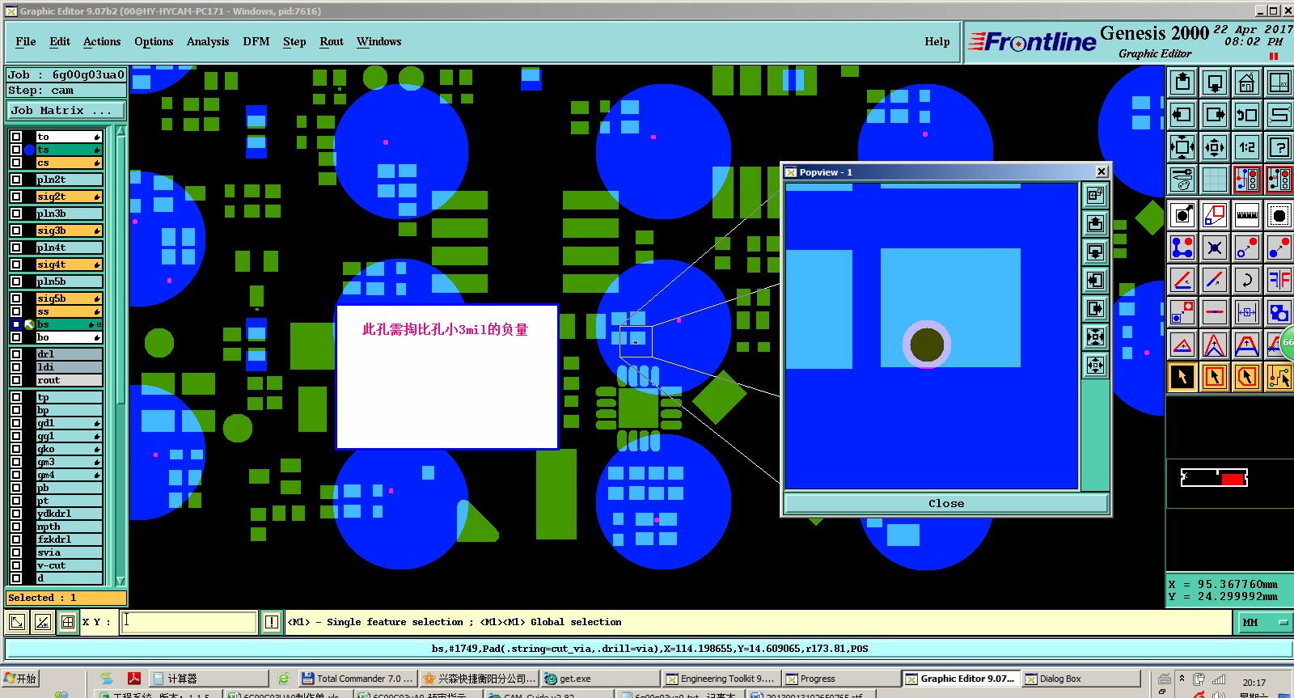Open the Analysis menu
1294x698 pixels.
pos(208,41)
